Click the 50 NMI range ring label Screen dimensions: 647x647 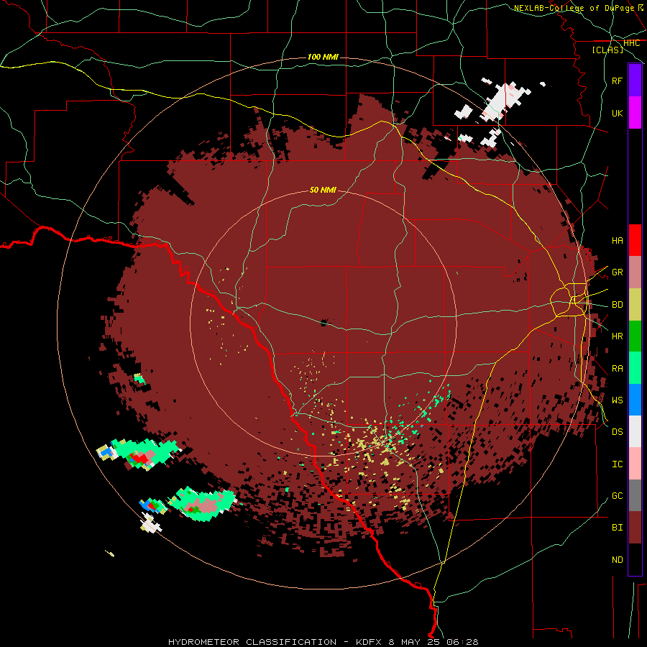click(323, 190)
